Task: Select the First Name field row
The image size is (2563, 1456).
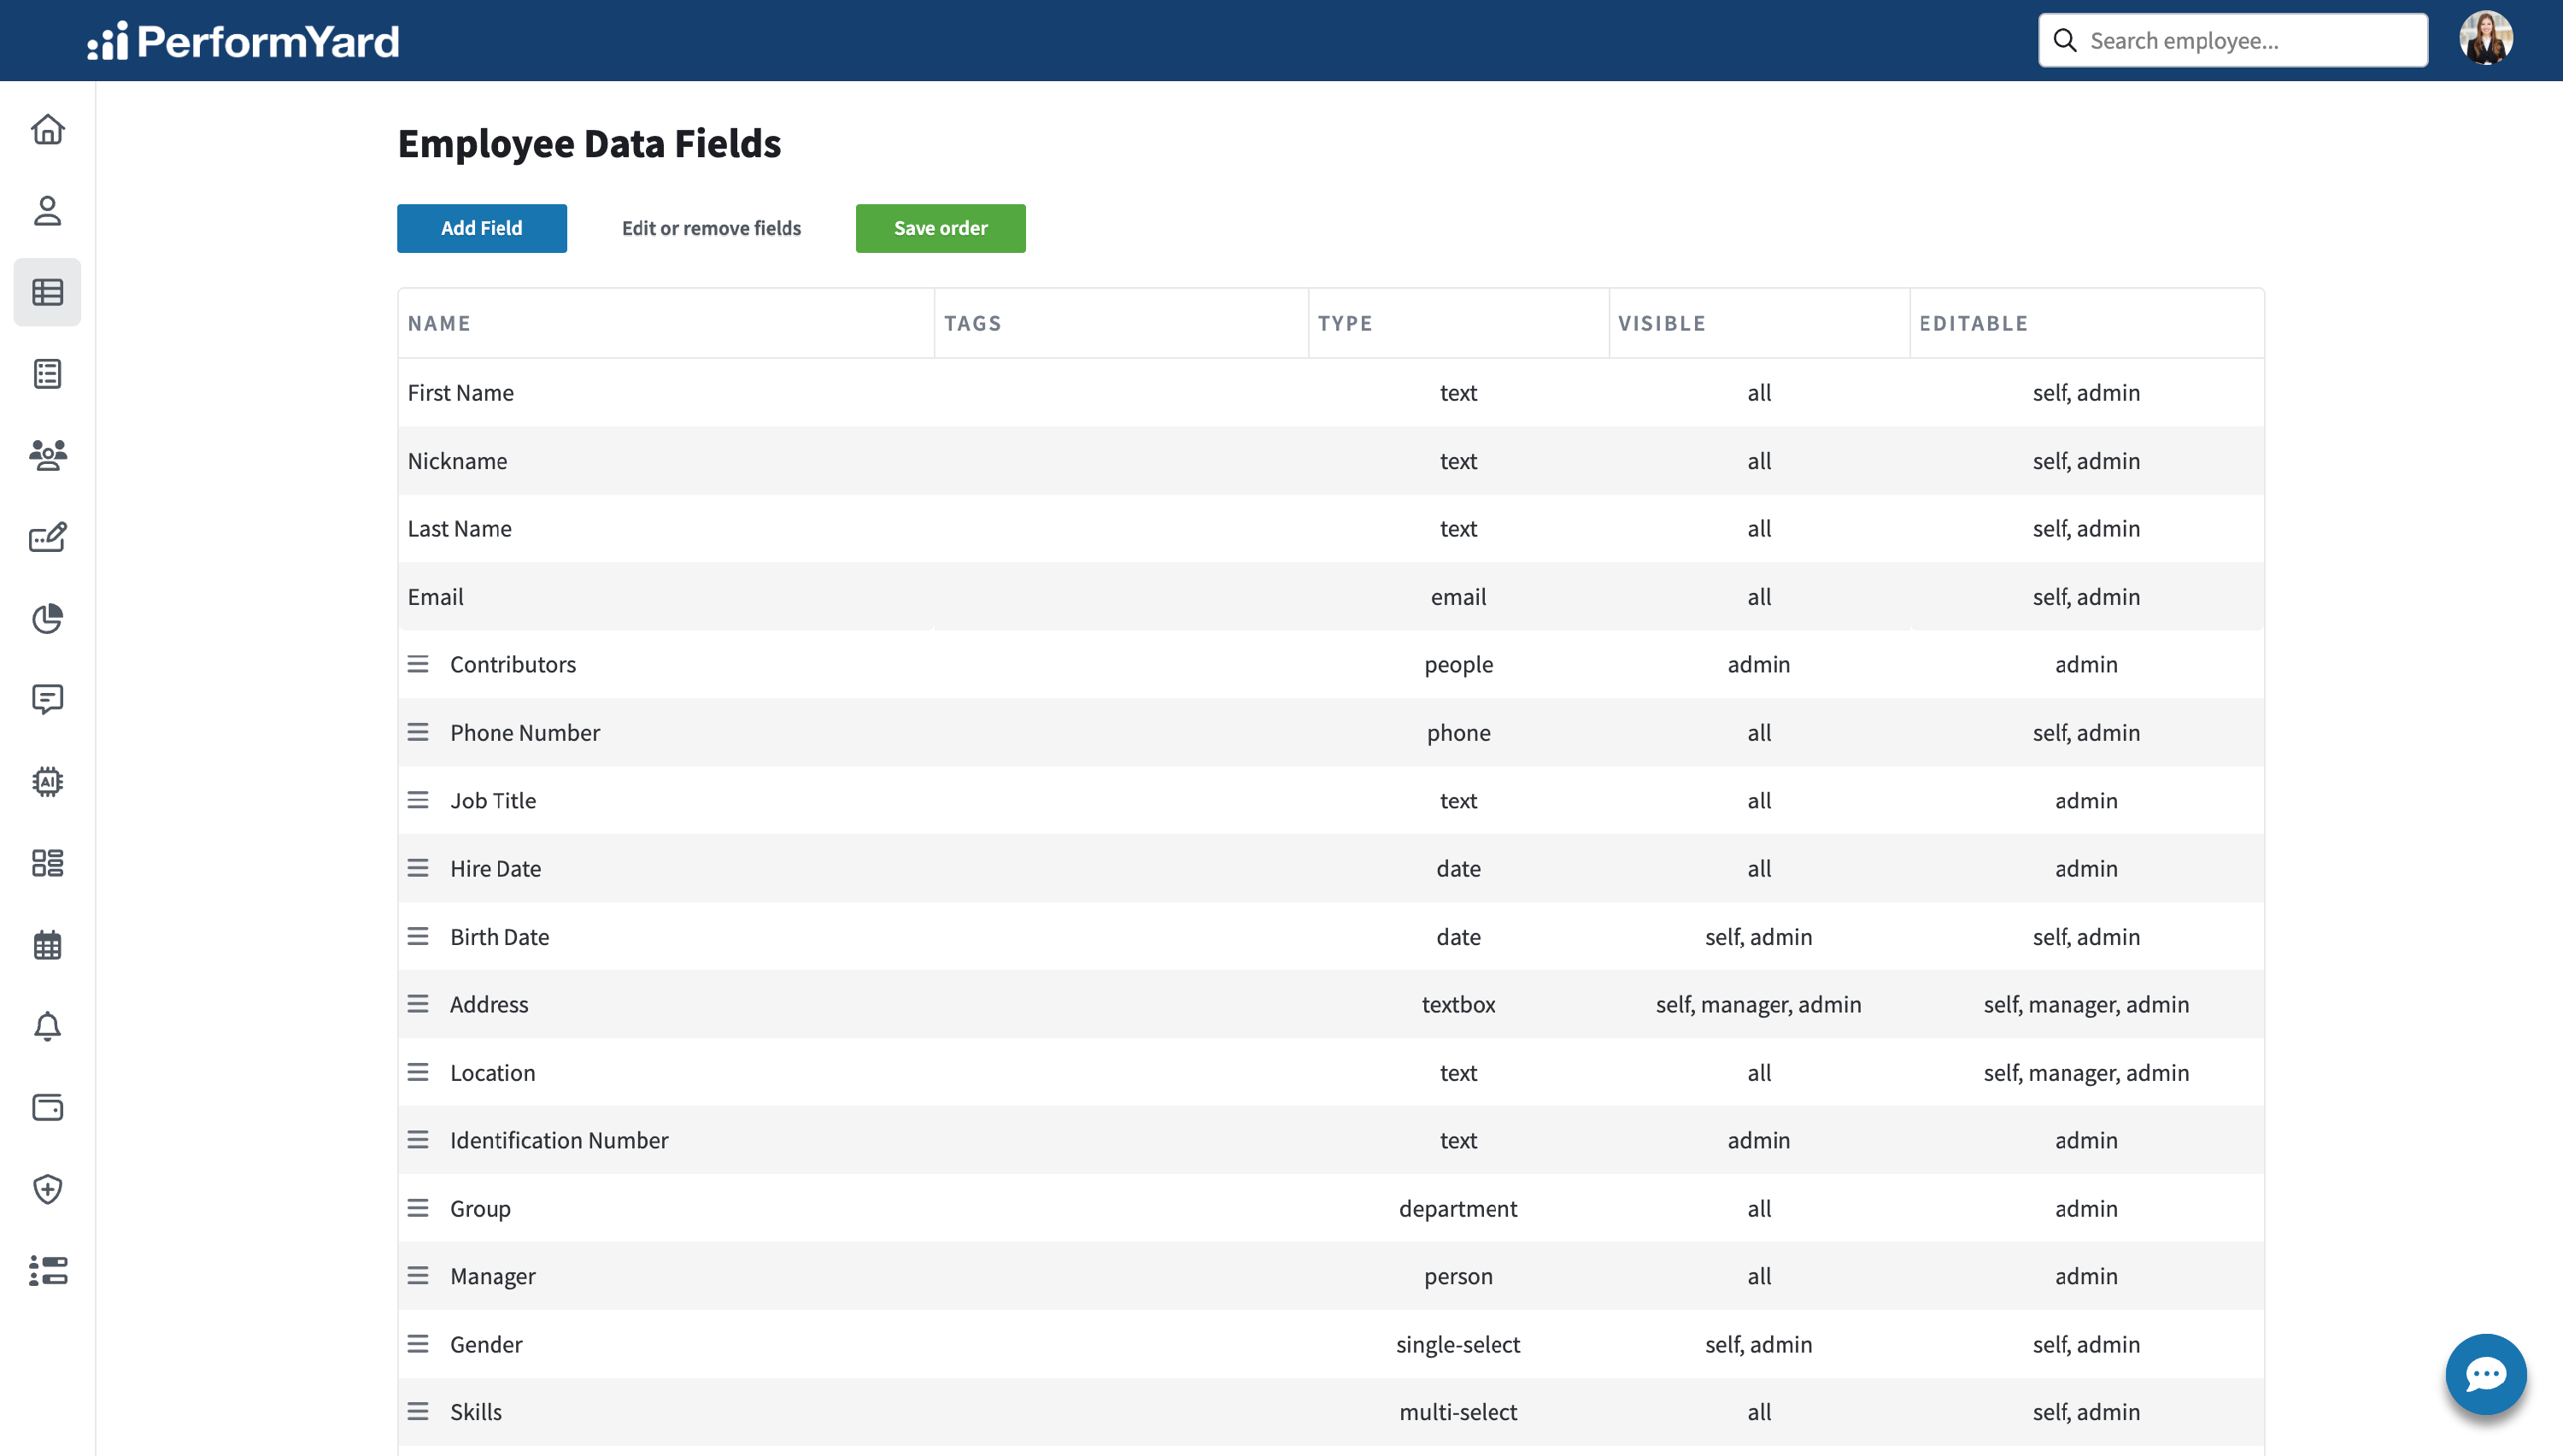Action: click(x=1330, y=392)
